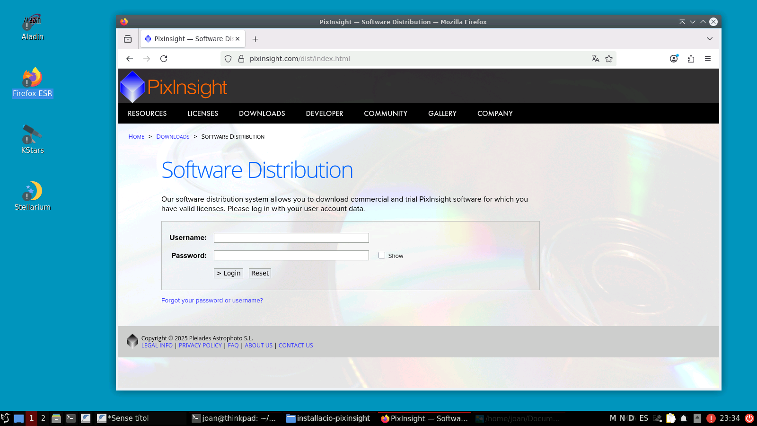Click the PixInsight logo in header

point(174,87)
